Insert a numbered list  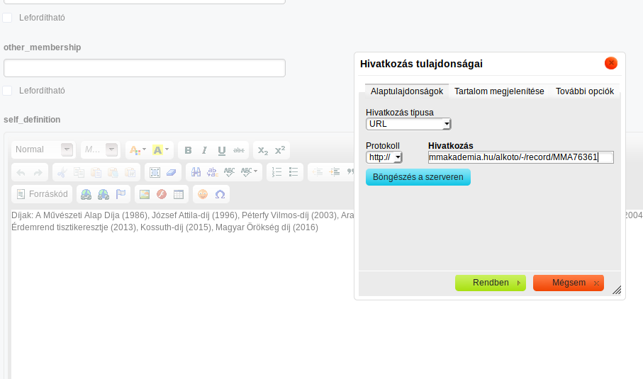[x=276, y=172]
